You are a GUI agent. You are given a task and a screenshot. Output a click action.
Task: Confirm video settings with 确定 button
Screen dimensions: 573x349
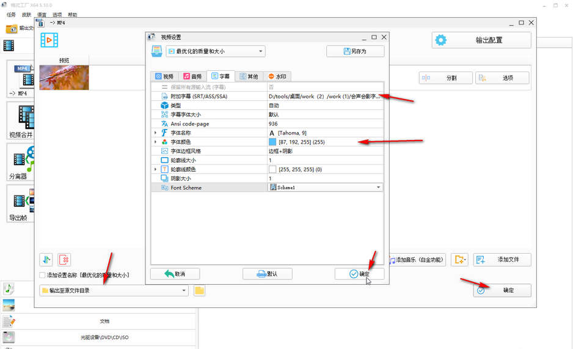point(360,274)
